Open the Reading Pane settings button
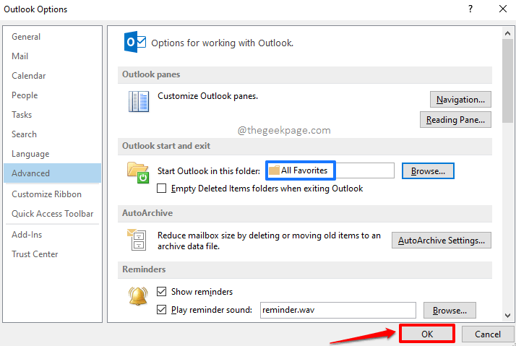Screen dimensions: 516x346 tap(455, 120)
